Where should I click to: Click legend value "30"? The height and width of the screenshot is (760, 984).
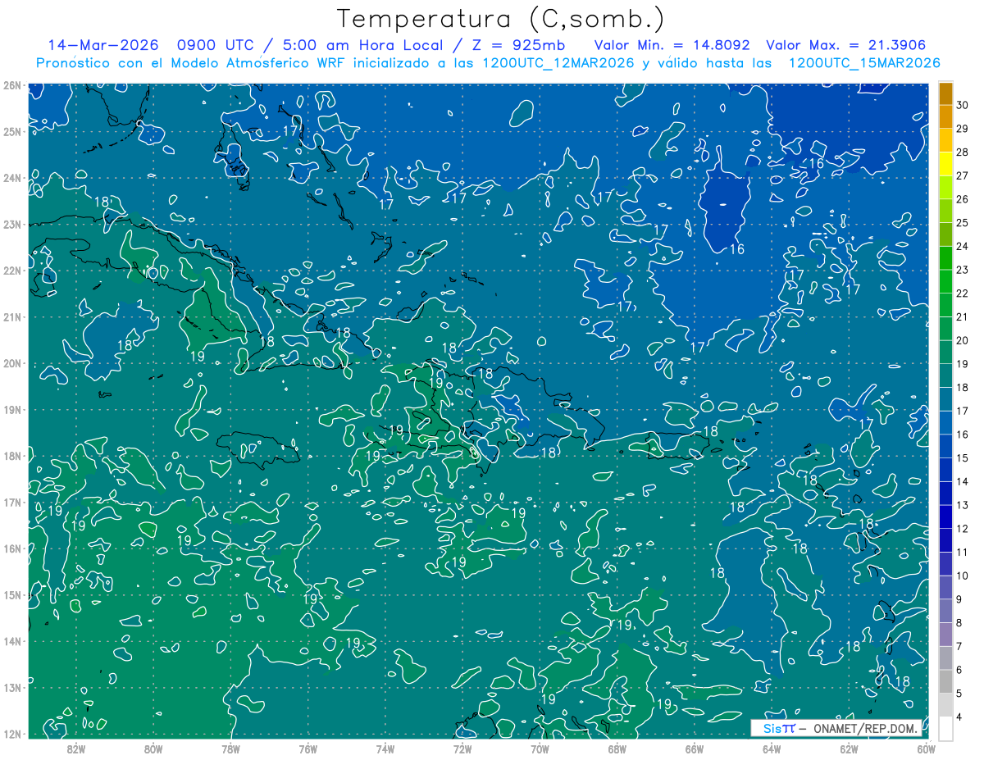[x=962, y=106]
